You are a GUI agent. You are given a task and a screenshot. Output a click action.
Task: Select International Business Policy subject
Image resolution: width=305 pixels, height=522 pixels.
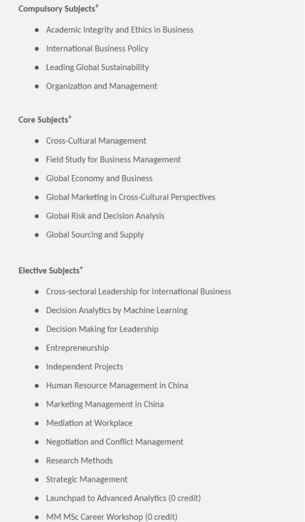[x=97, y=49]
